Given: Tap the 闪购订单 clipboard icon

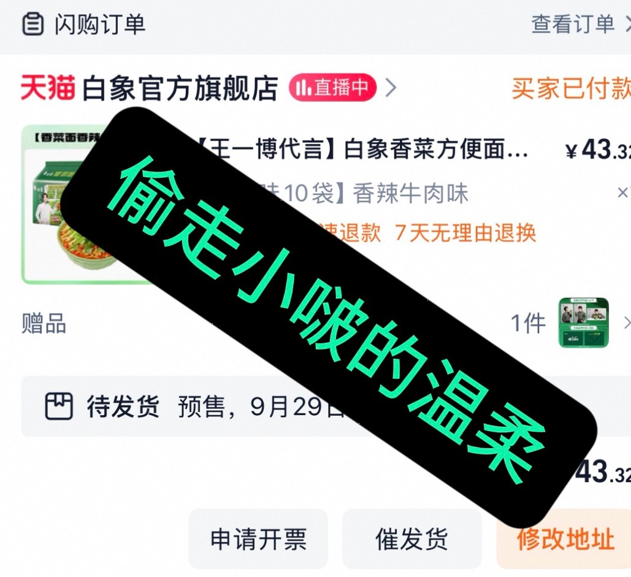Looking at the screenshot, I should pyautogui.click(x=33, y=24).
